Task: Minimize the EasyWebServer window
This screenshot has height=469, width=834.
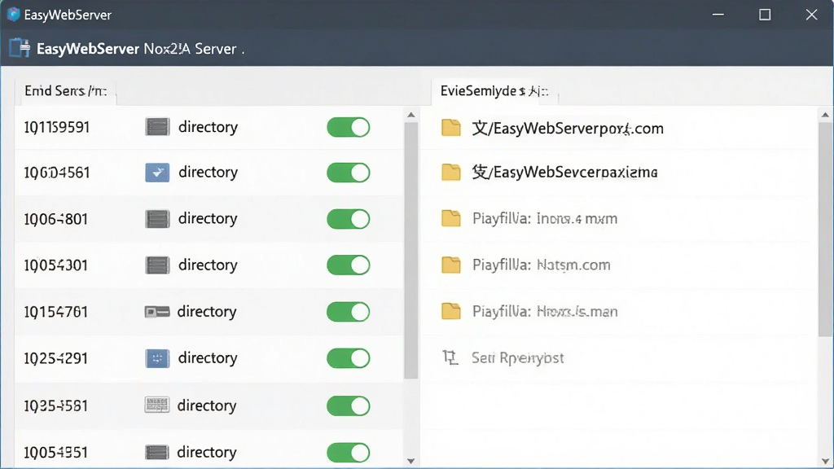Action: [718, 15]
